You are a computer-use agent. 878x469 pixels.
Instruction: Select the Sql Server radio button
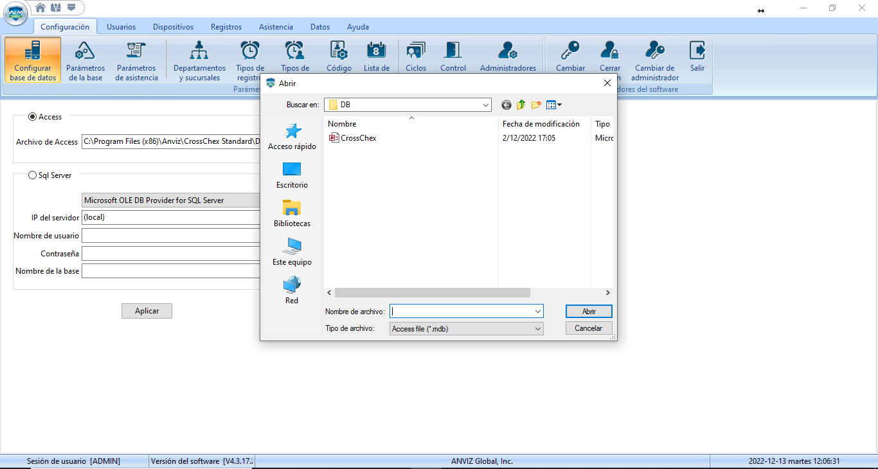[x=33, y=175]
